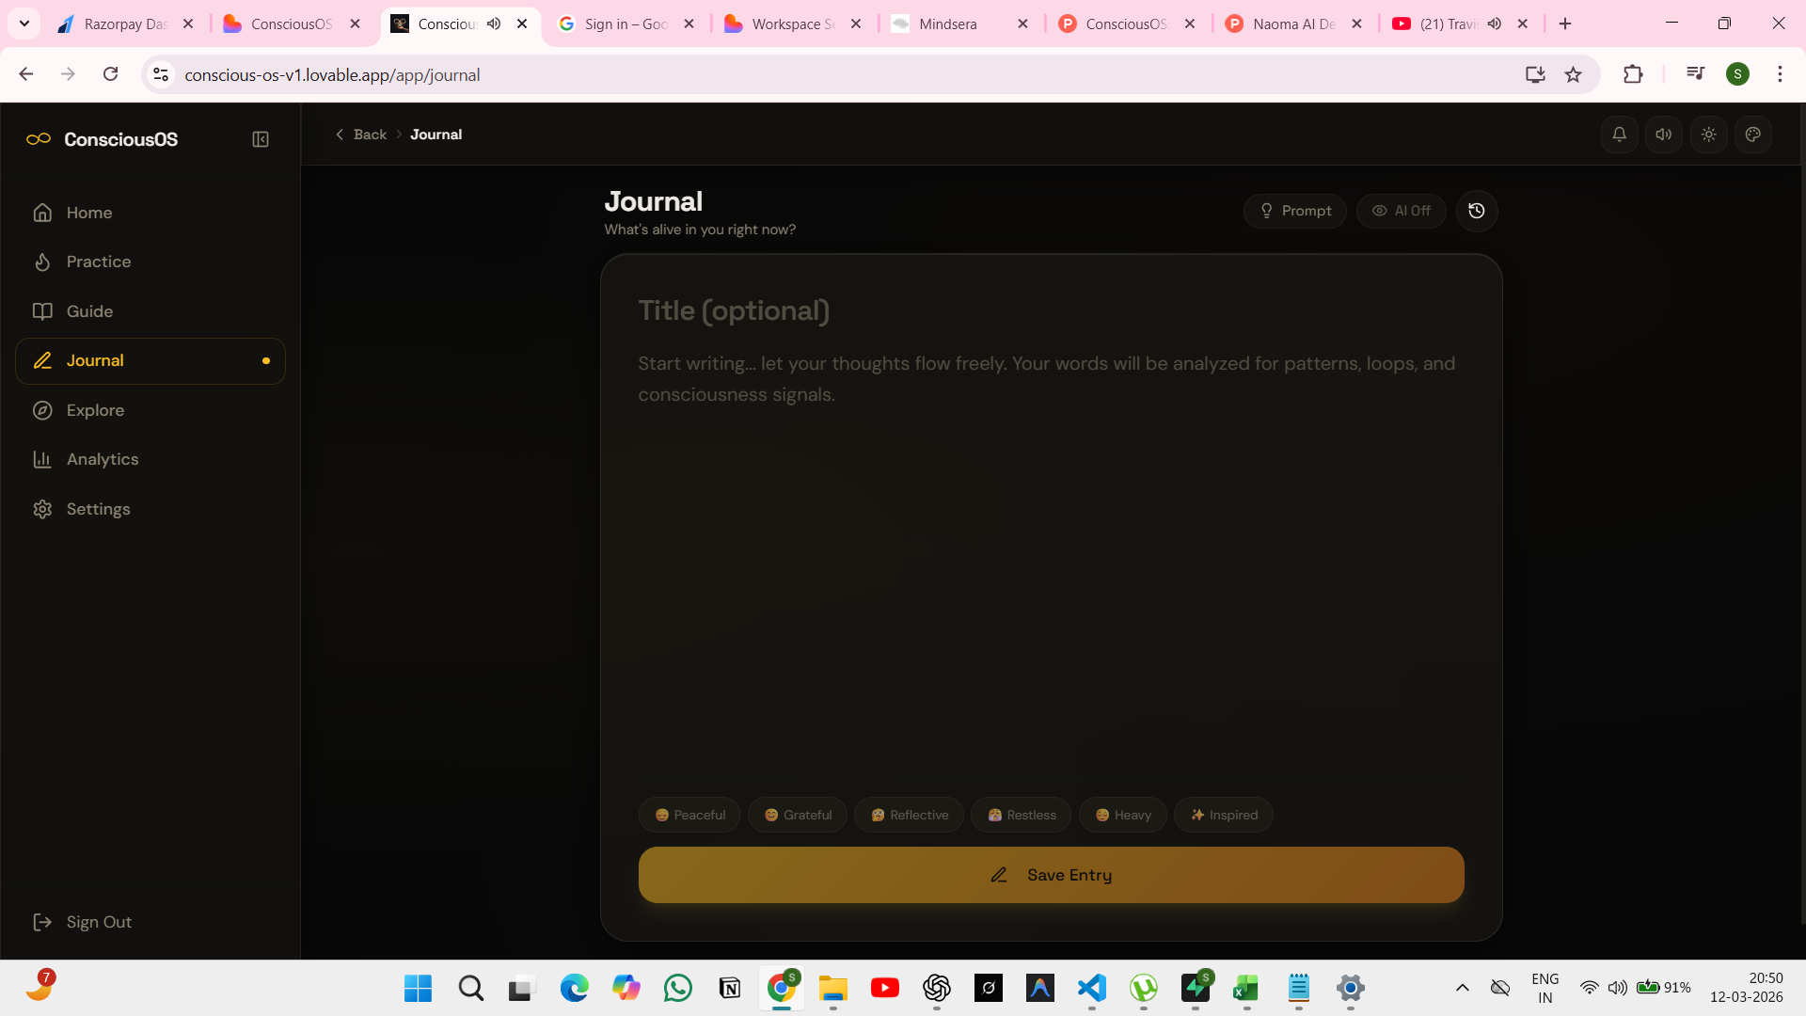
Task: Click the ConsciousOS infinity logo
Action: coord(39,139)
